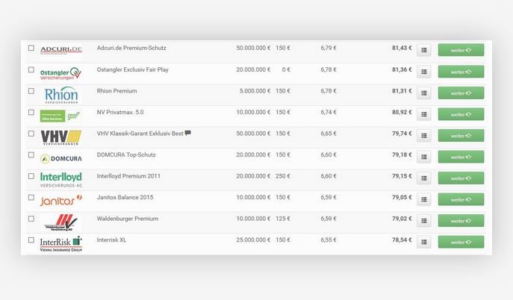Open details list icon for Rhion Premium
Viewport: 513px width, 300px height.
tap(423, 93)
